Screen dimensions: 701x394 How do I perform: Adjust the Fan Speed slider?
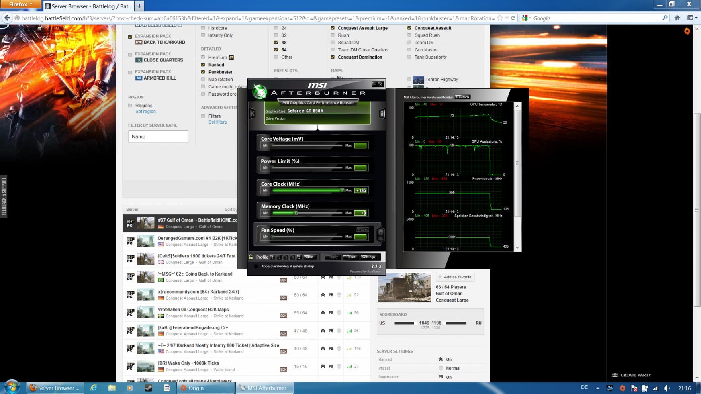[307, 237]
